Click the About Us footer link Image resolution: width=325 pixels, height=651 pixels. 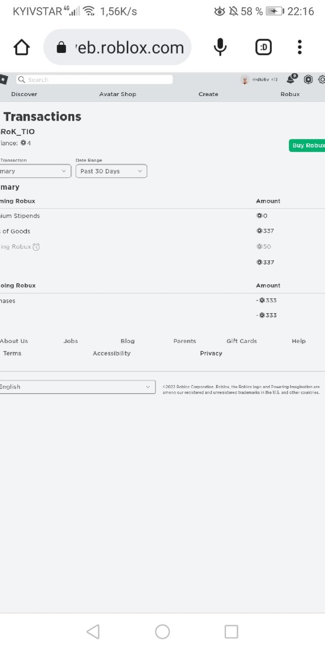coord(14,341)
